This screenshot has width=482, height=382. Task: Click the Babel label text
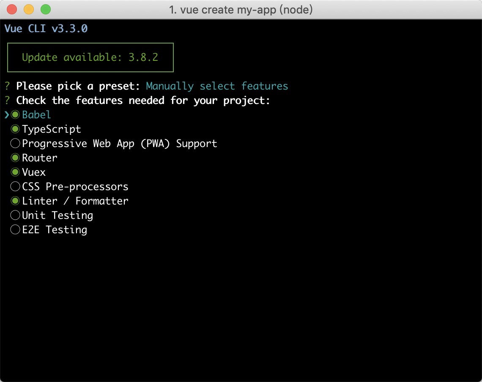point(36,115)
